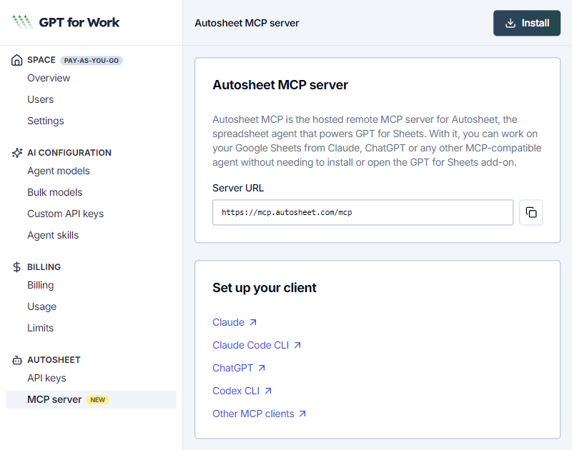
Task: Click external arrow icon beside Claude Code CLI
Action: click(x=297, y=345)
